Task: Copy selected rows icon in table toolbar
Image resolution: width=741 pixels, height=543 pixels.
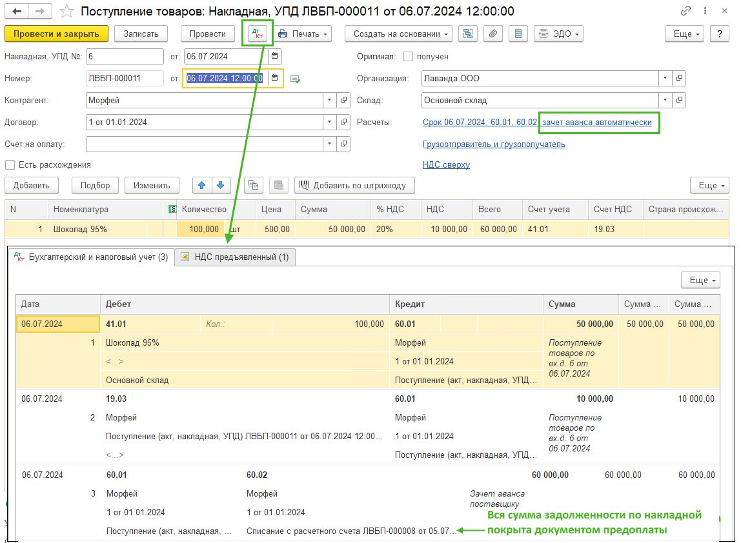Action: [x=254, y=185]
